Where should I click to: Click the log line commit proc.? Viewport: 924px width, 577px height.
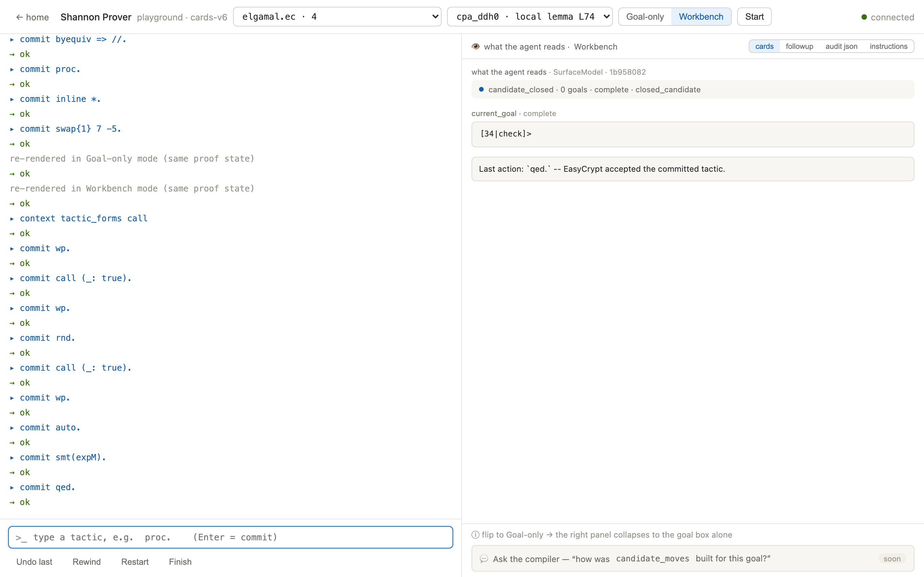click(x=50, y=69)
